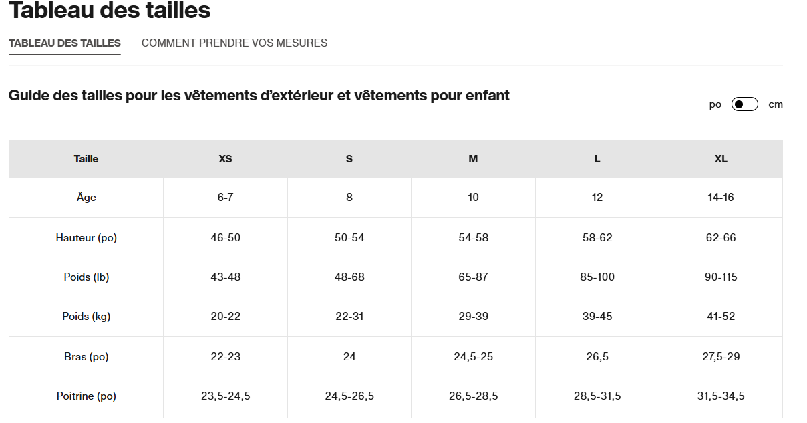Image resolution: width=807 pixels, height=423 pixels.
Task: Click the Poitrine (po) row label
Action: click(86, 396)
